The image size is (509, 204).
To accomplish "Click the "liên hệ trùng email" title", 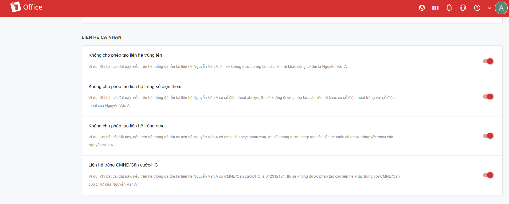I will click(127, 126).
